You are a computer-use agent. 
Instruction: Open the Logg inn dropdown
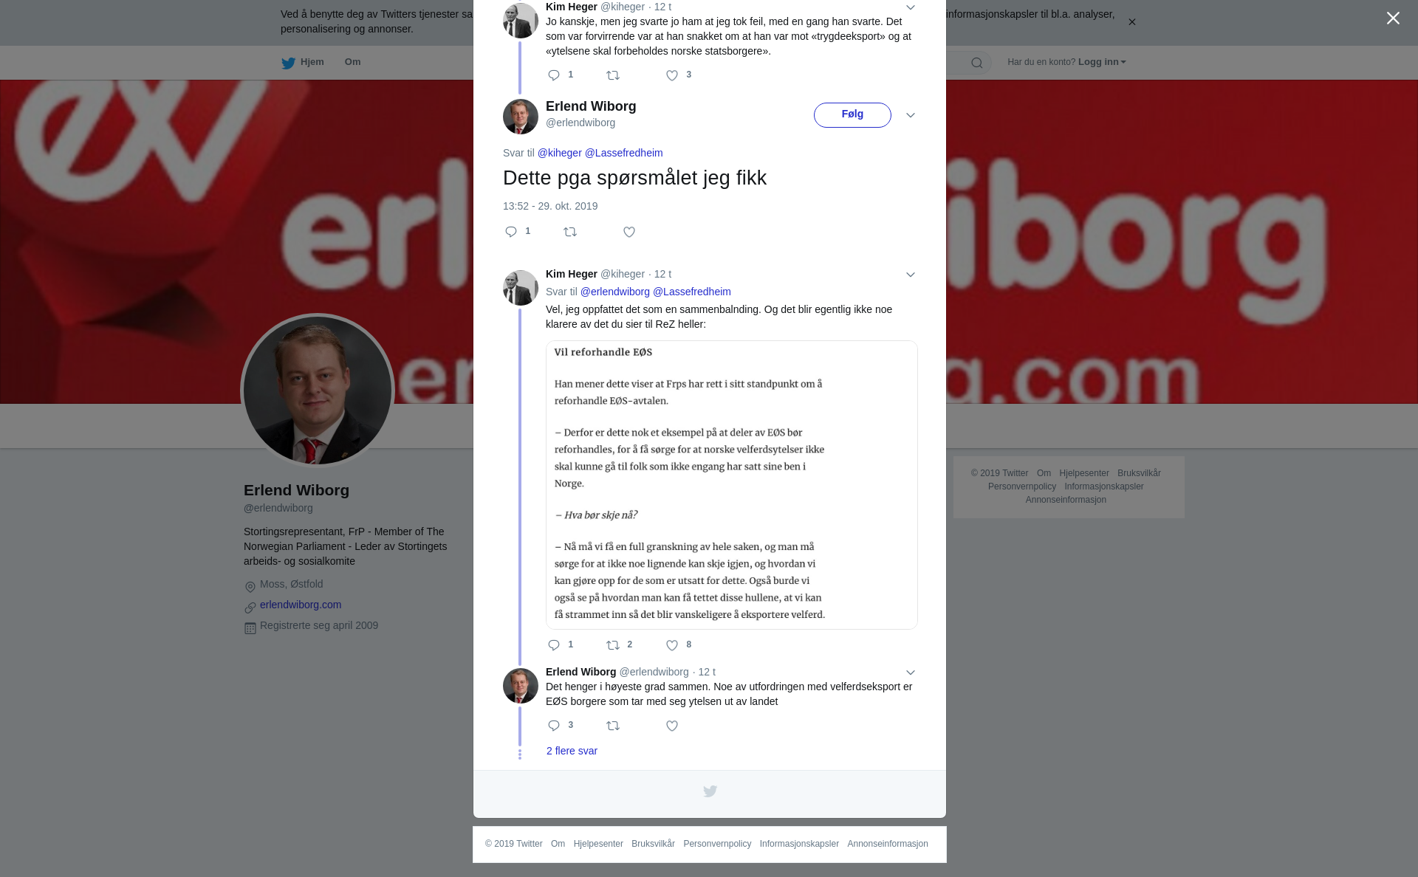pos(1102,62)
